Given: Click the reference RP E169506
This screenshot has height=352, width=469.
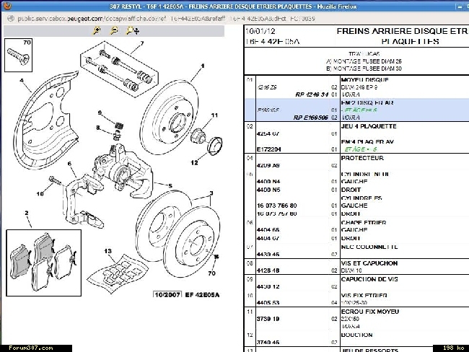Looking at the screenshot, I should [x=310, y=118].
